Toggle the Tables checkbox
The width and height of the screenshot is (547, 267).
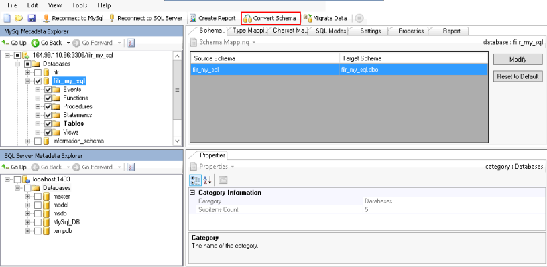pos(48,124)
